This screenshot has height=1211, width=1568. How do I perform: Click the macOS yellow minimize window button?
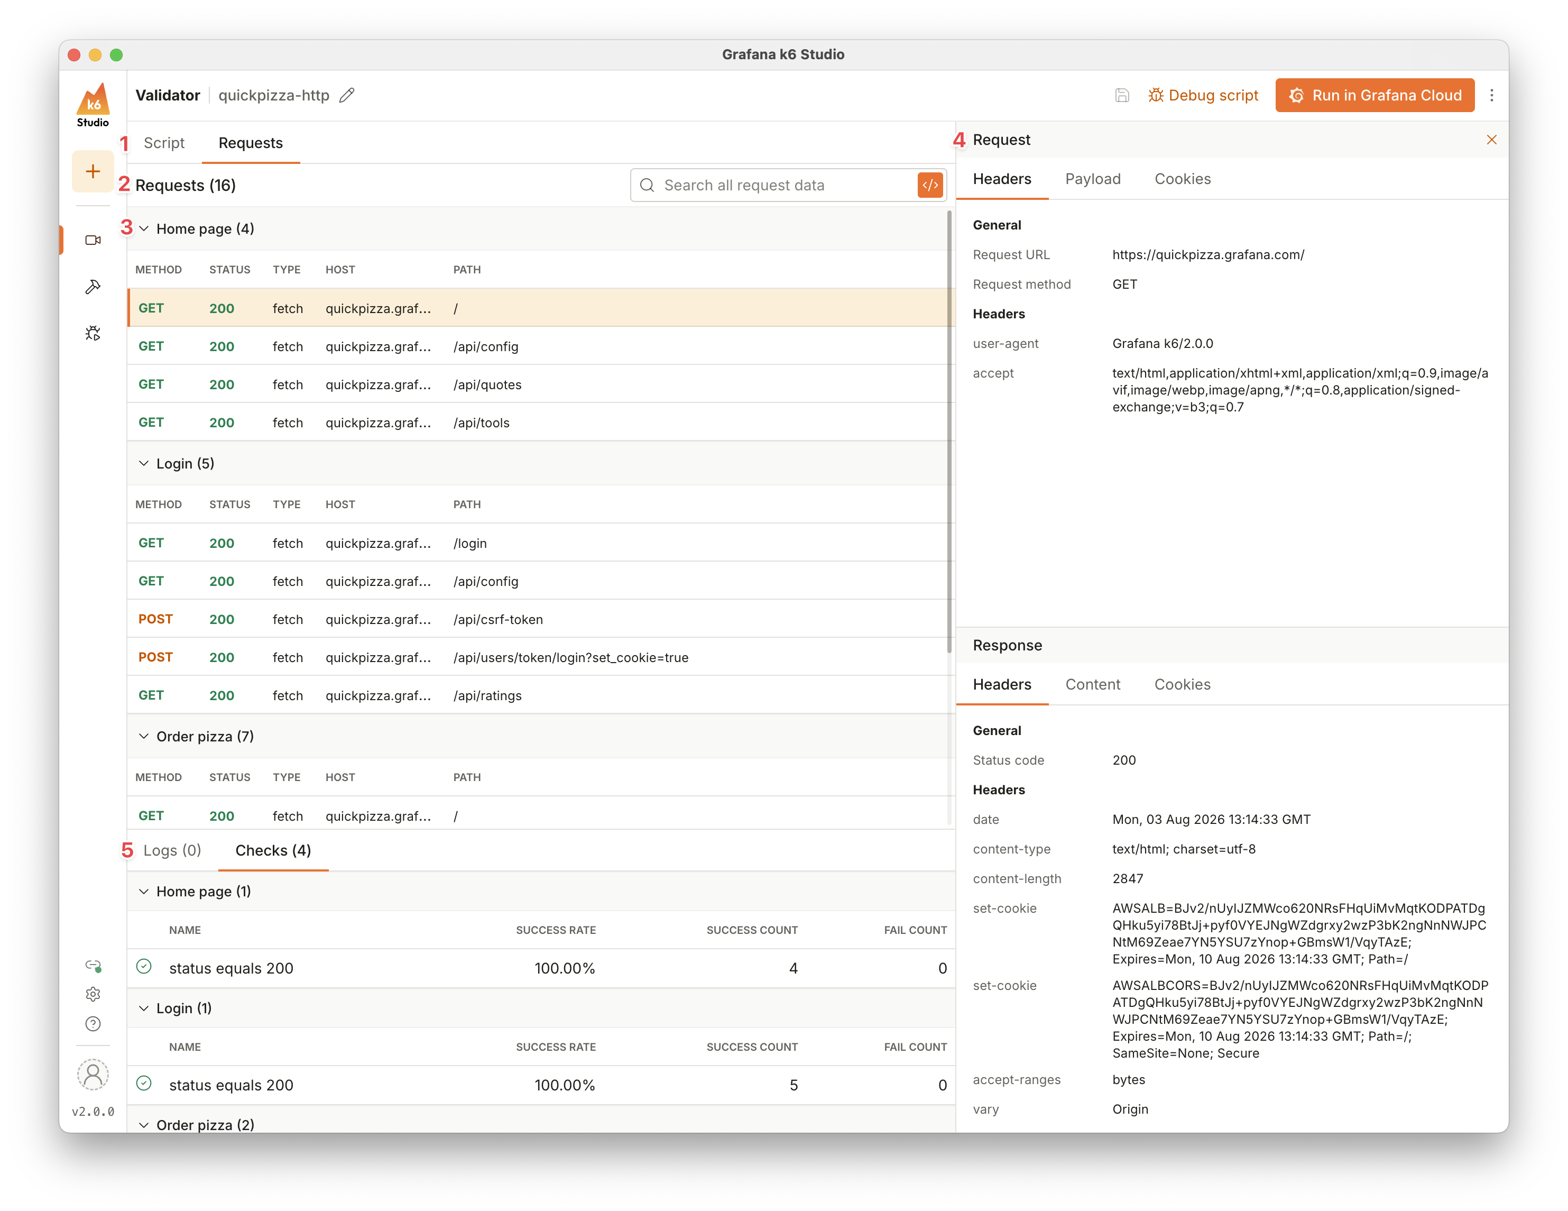95,54
